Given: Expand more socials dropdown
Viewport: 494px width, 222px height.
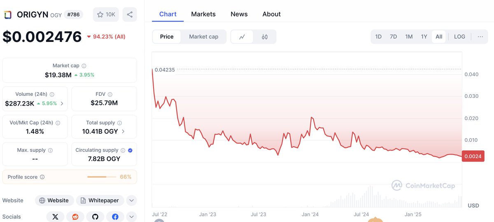Looking at the screenshot, I should tap(131, 217).
